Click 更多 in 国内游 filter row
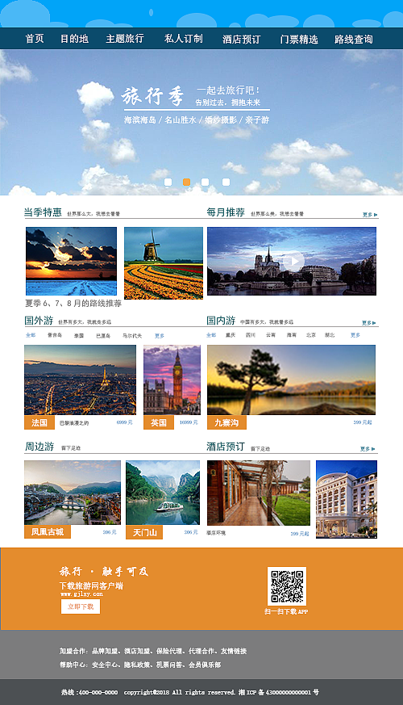The width and height of the screenshot is (403, 705). pos(355,335)
